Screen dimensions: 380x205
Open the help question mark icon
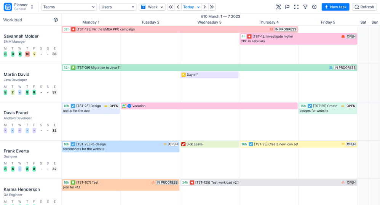tap(315, 7)
